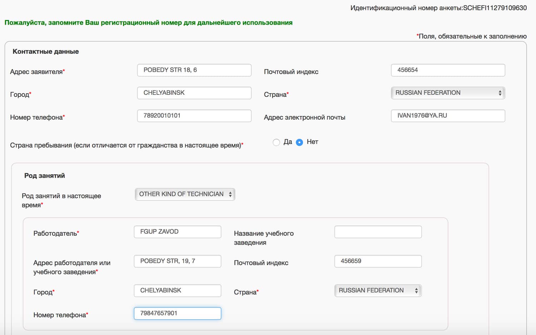
Task: Click the postal code field '456654'
Action: tap(448, 70)
